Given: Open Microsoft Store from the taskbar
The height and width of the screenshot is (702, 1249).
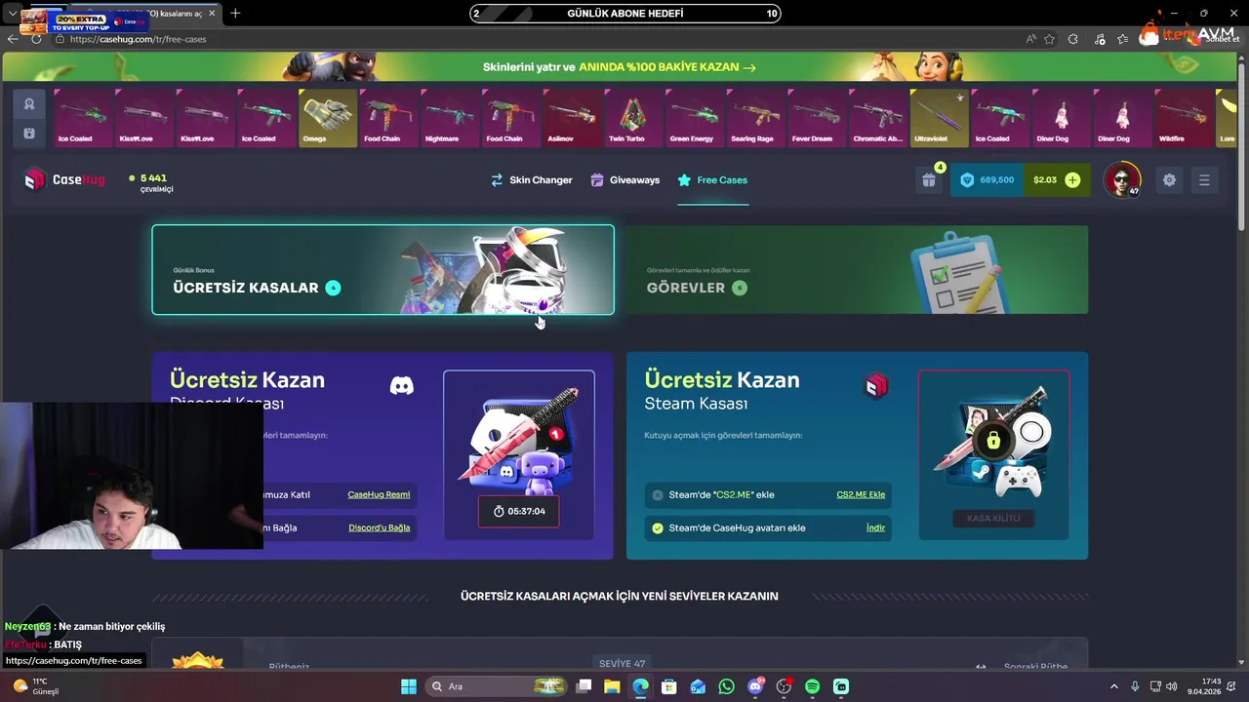Looking at the screenshot, I should point(668,686).
